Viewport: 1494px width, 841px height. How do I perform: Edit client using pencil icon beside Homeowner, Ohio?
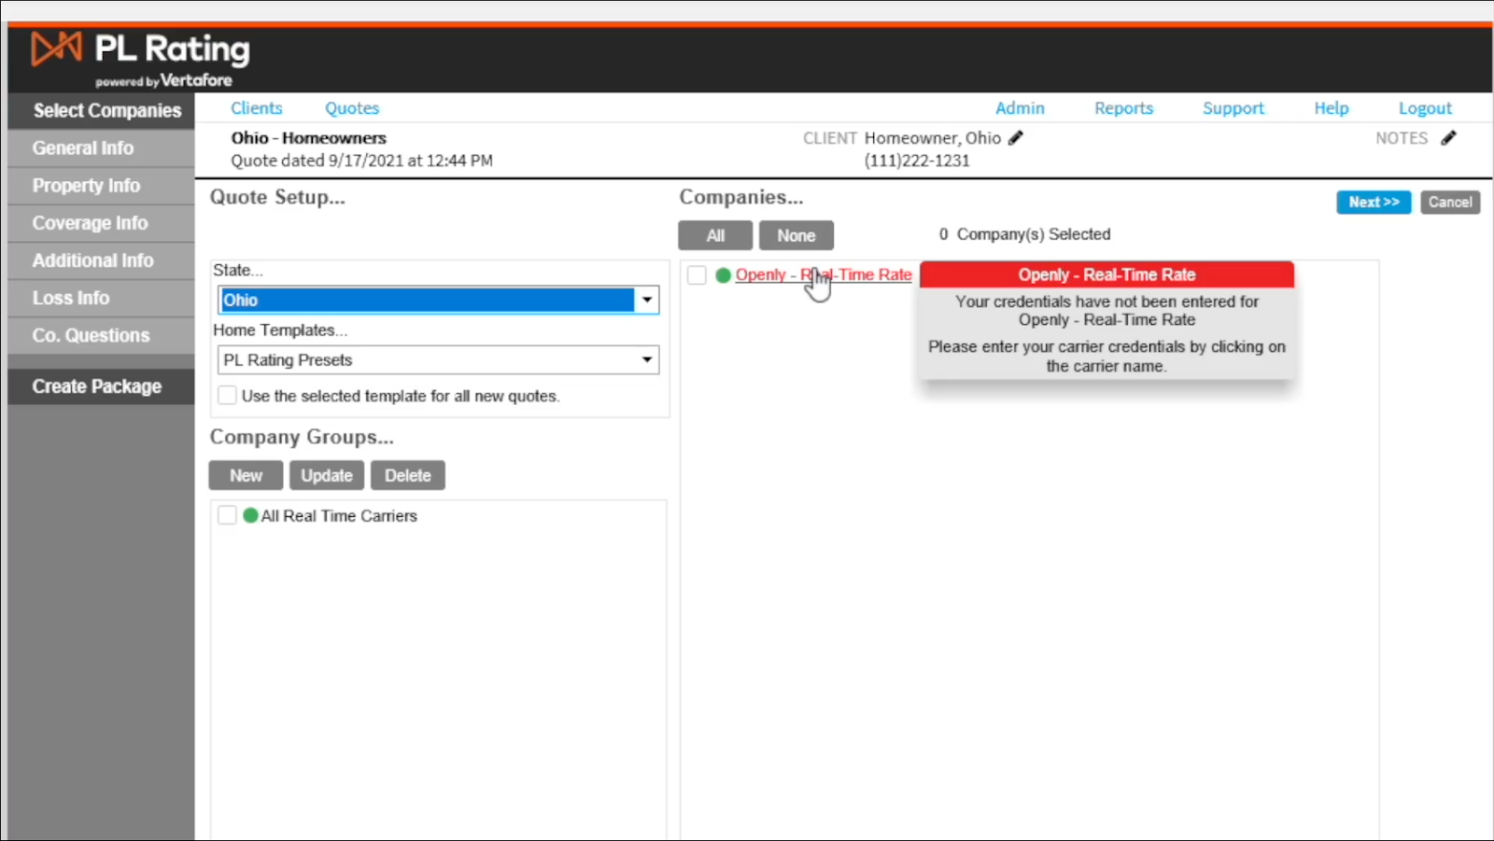(1016, 137)
